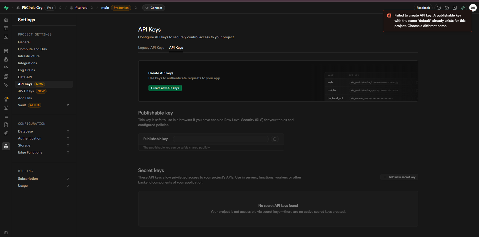
Task: Open the SQL Editor sidebar icon
Action: (x=6, y=37)
